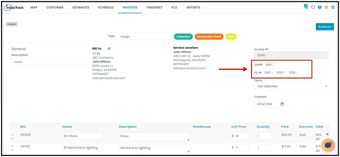Click SKU value 09765

[25, 147]
